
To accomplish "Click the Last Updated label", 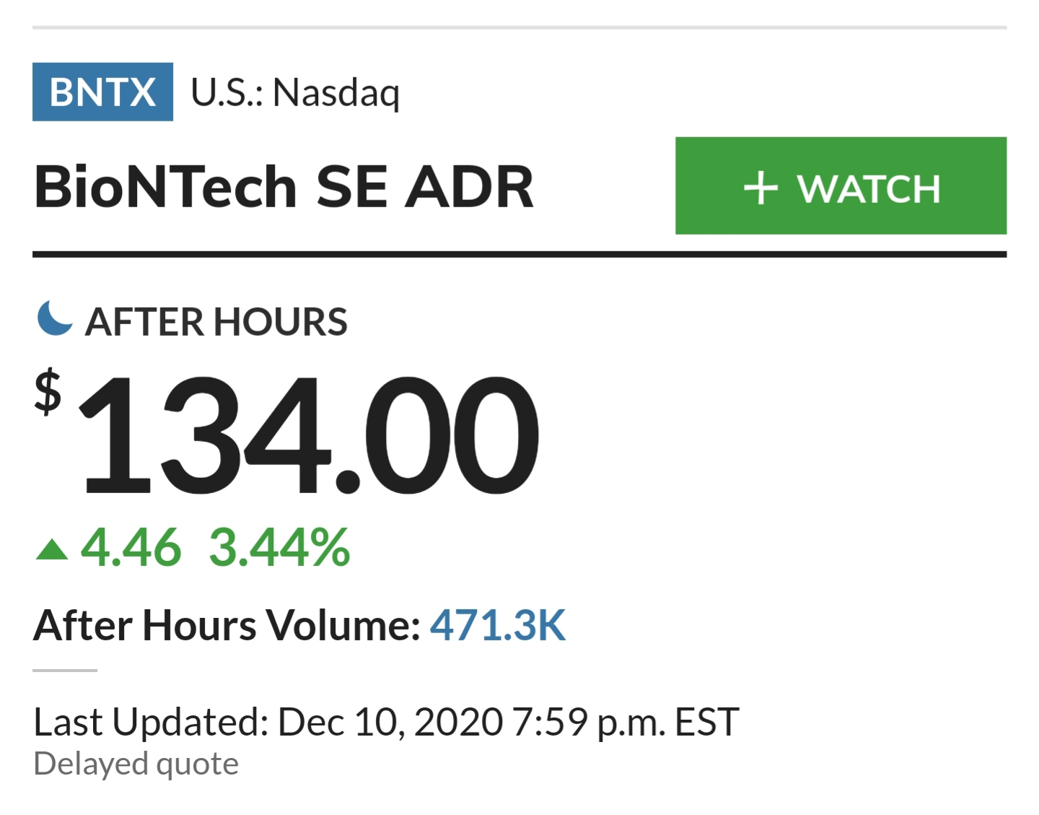I will 151,722.
